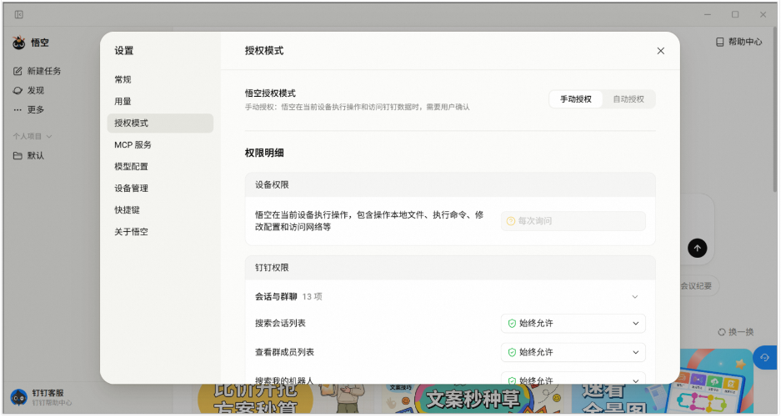Click the 悟空授权模式 label
The image size is (781, 418).
pos(270,93)
